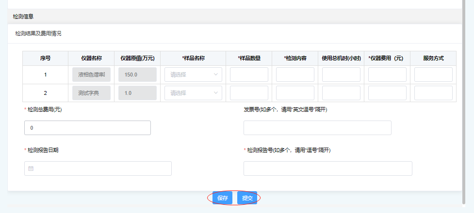Click the 检测信息 section header
Image resolution: width=474 pixels, height=213 pixels.
[x=23, y=16]
